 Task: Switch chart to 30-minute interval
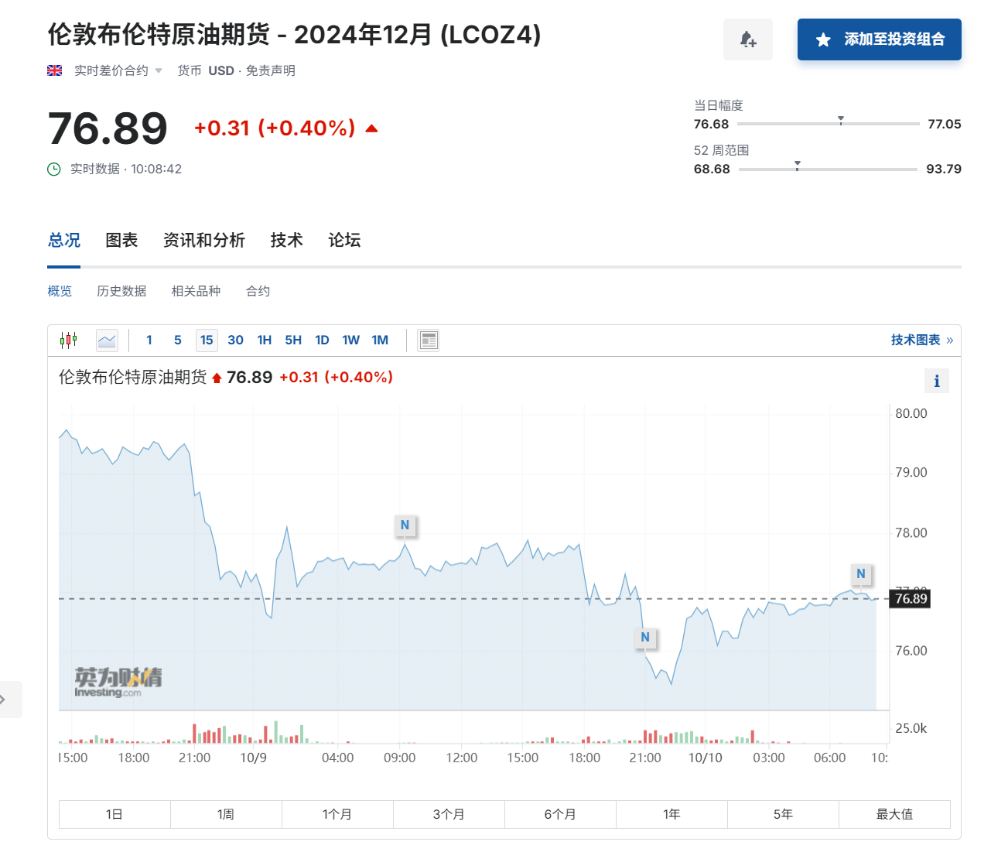(235, 340)
